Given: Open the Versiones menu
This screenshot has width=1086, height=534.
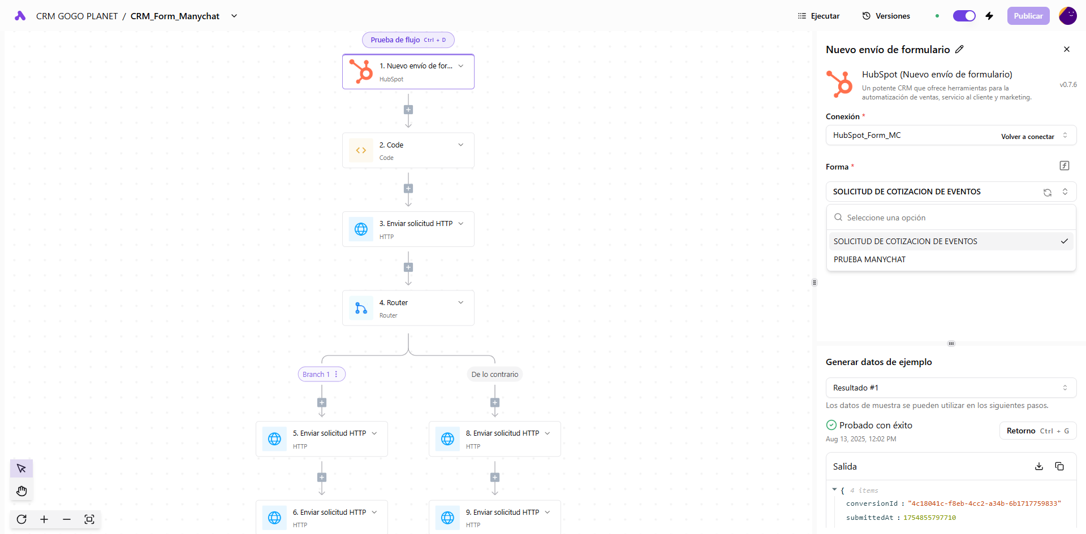Looking at the screenshot, I should [x=886, y=16].
